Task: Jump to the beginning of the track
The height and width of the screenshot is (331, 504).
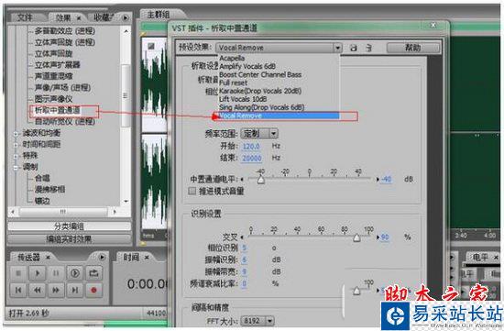Action: pos(18,291)
